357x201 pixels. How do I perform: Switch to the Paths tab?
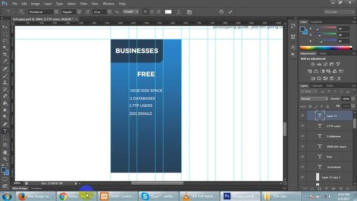point(330,86)
